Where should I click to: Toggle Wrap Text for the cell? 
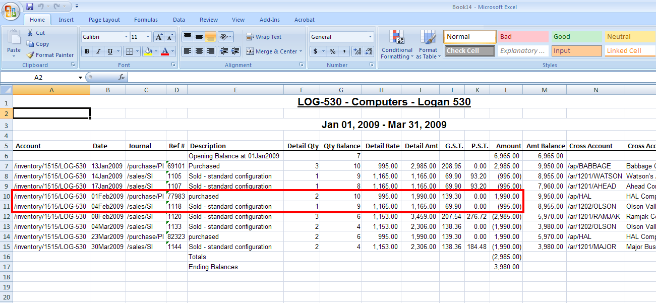[x=264, y=37]
